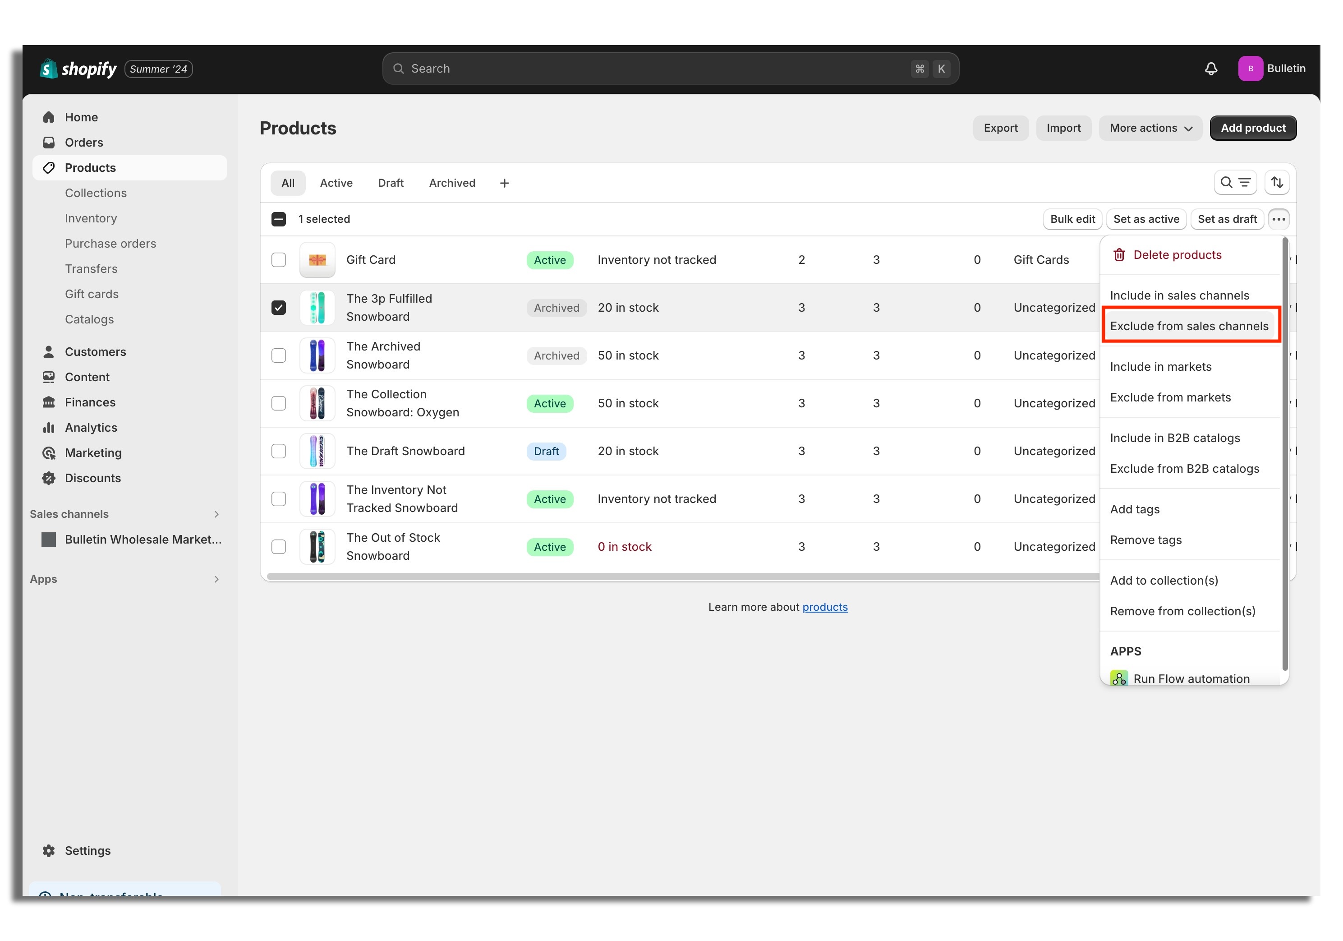Screen dimensions: 1343x941
Task: Check The Collection Snowboard: Oxygen checkbox
Action: pos(278,403)
